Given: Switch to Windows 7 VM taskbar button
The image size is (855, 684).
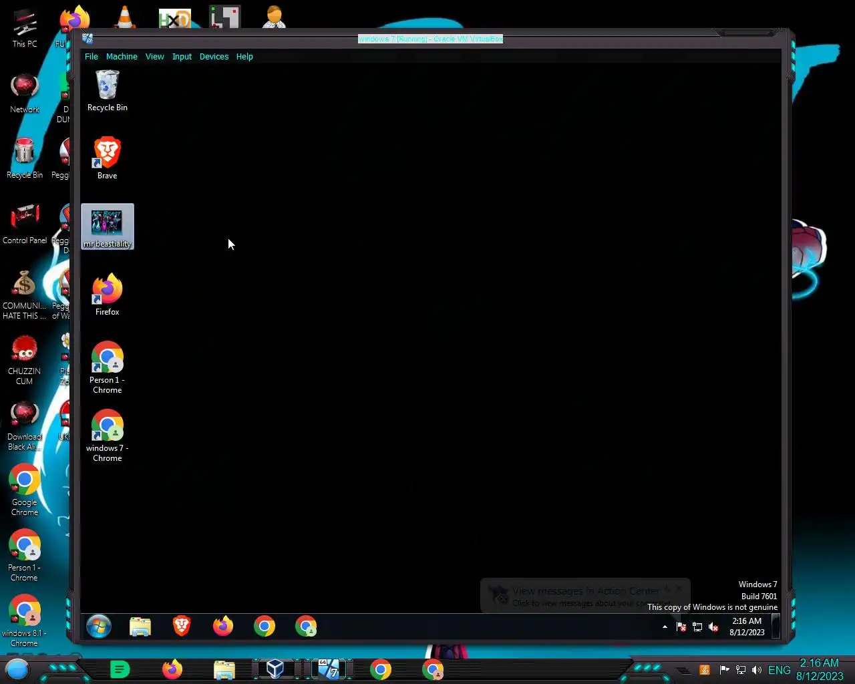Looking at the screenshot, I should [x=328, y=669].
